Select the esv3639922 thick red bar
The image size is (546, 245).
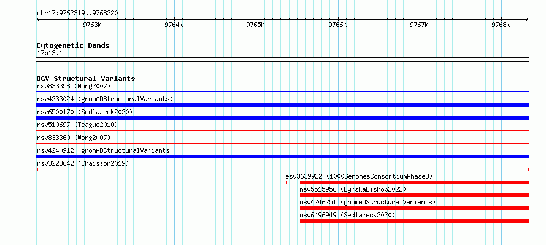(x=414, y=182)
